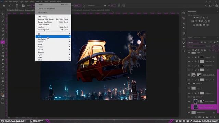Add a Levels adjustment

(197, 18)
